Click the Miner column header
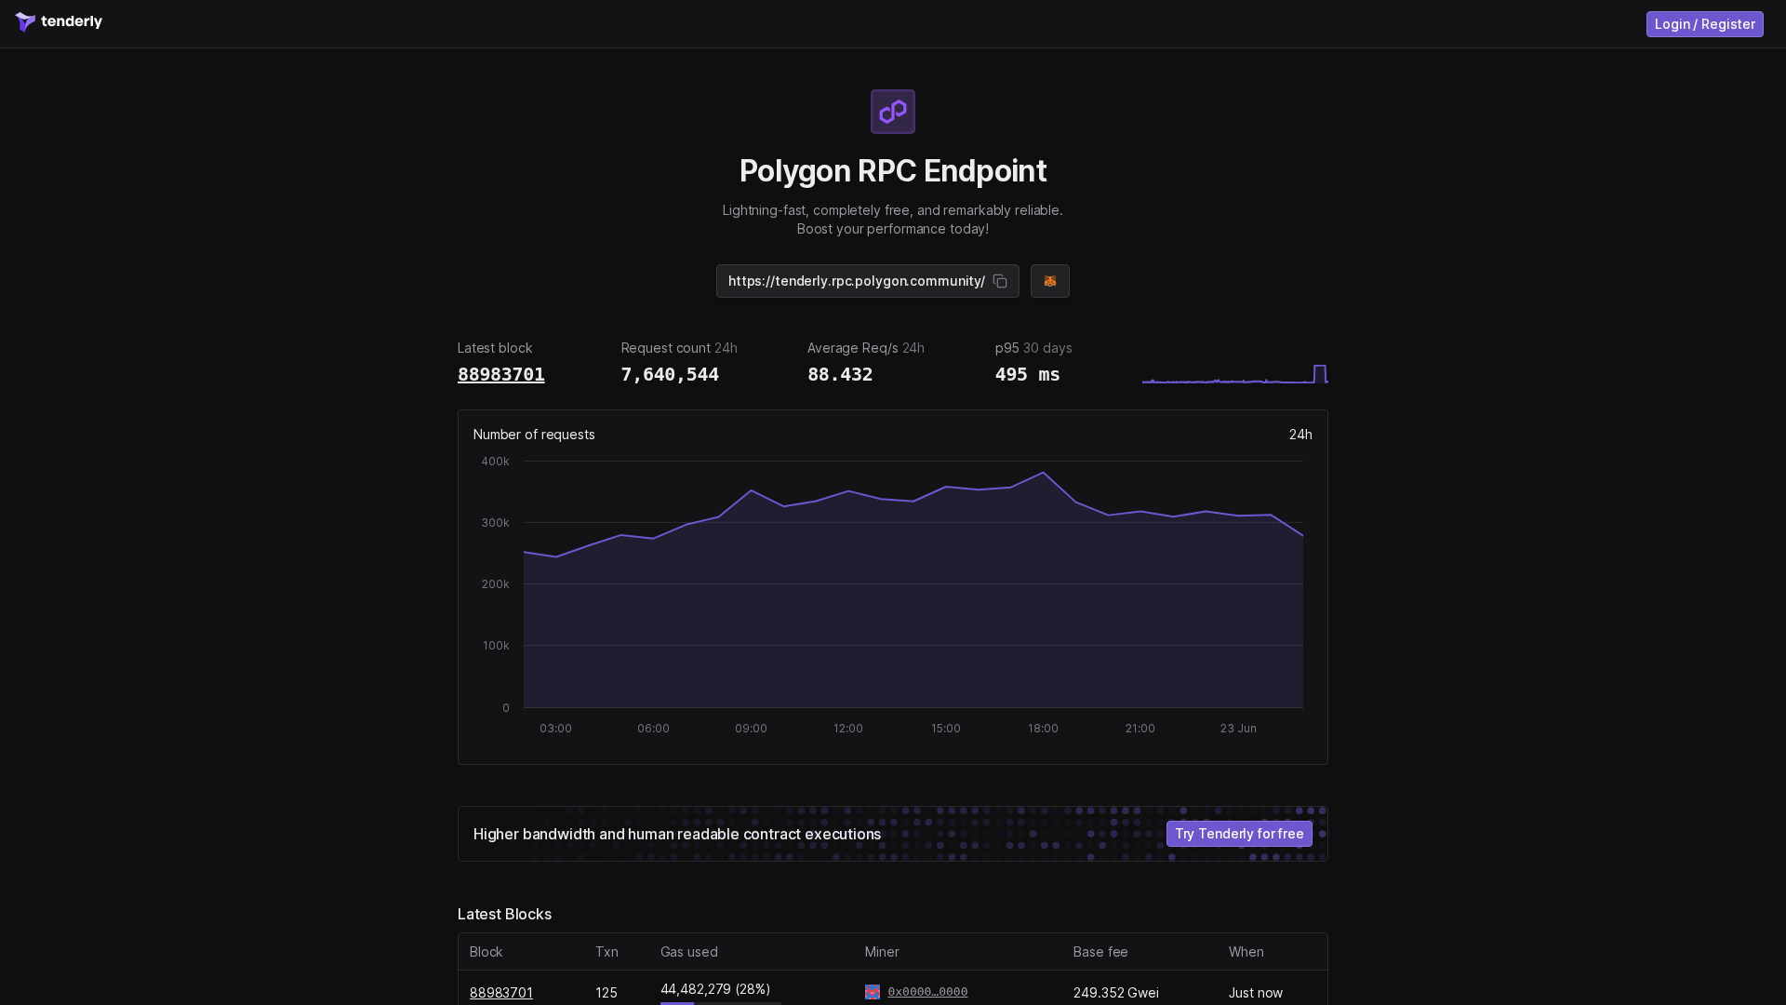The image size is (1786, 1005). [882, 952]
